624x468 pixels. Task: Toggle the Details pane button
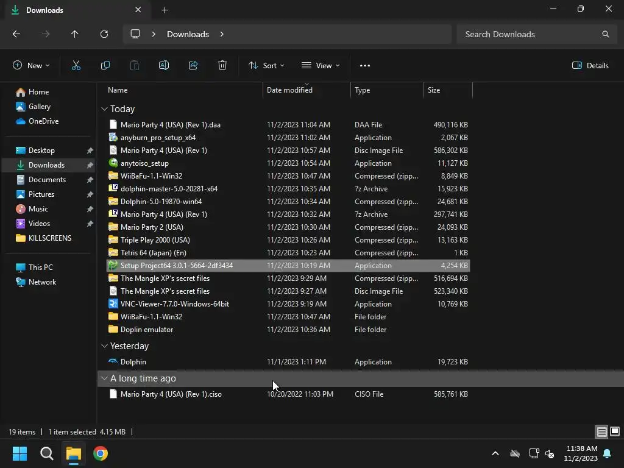pos(590,66)
